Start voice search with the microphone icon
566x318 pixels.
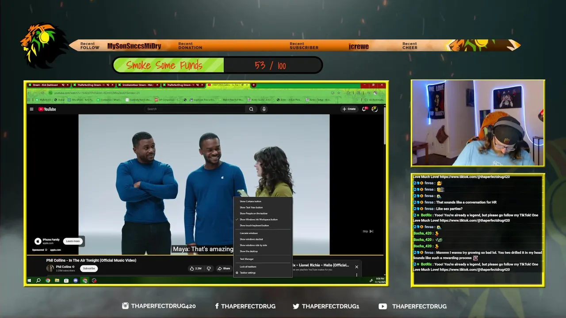click(x=264, y=109)
